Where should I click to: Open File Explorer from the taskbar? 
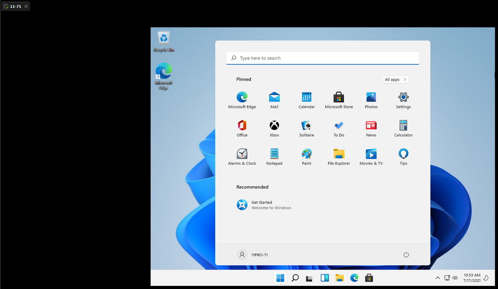(x=340, y=278)
